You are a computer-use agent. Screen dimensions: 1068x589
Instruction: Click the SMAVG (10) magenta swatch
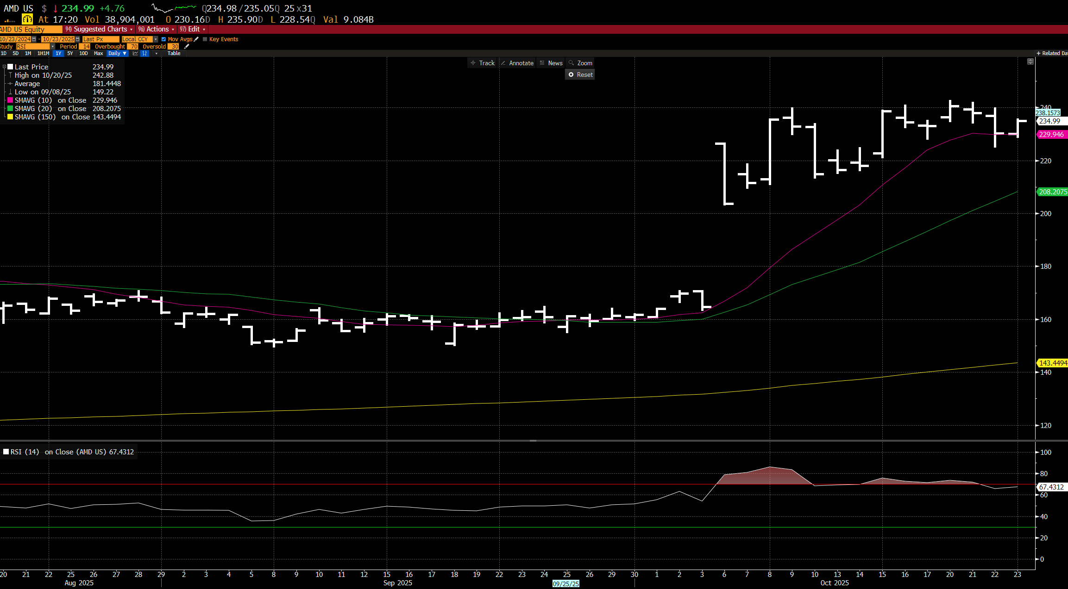pyautogui.click(x=10, y=100)
